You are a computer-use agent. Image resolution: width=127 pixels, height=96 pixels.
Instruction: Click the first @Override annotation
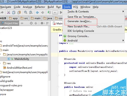[x=70, y=59]
